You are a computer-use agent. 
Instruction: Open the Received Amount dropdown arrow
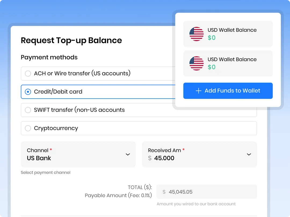(249, 155)
